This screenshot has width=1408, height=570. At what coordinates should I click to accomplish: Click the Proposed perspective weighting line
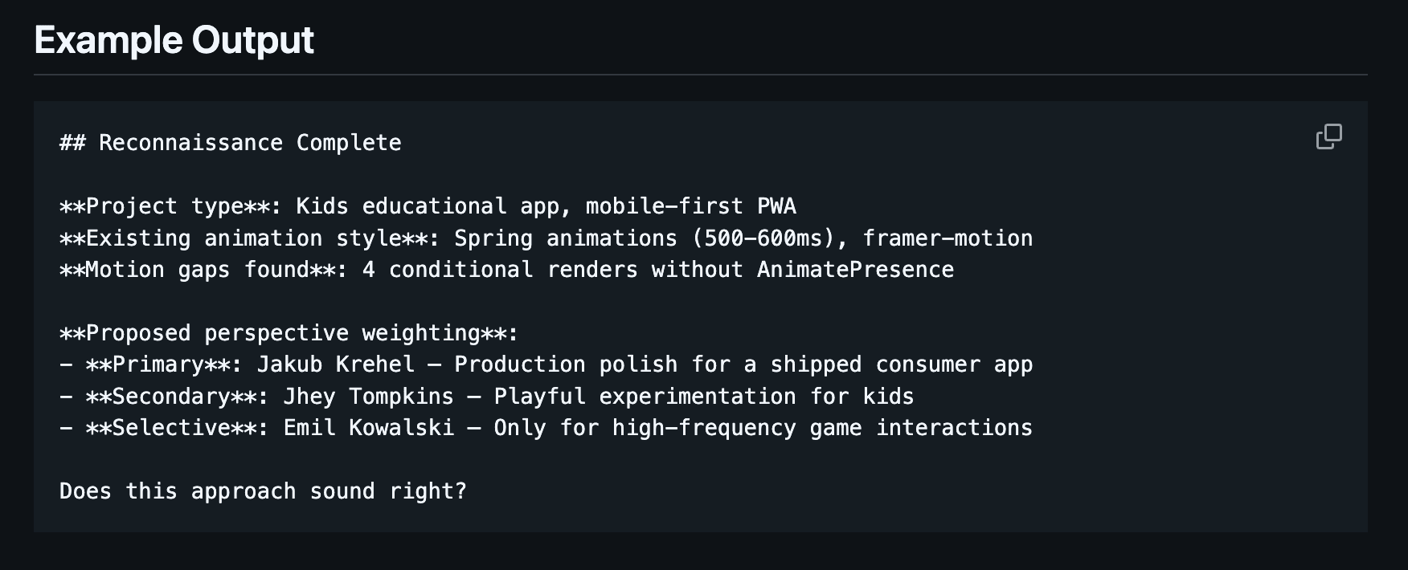coord(289,333)
